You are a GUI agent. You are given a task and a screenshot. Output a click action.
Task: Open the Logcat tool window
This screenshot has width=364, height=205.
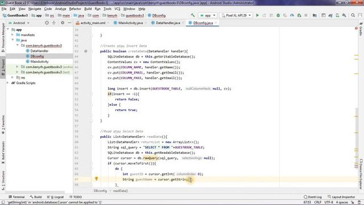click(x=55, y=197)
